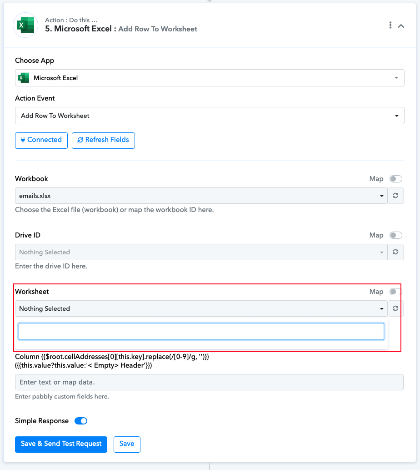The width and height of the screenshot is (420, 470).
Task: Focus the Worksheet search input box
Action: pyautogui.click(x=201, y=332)
